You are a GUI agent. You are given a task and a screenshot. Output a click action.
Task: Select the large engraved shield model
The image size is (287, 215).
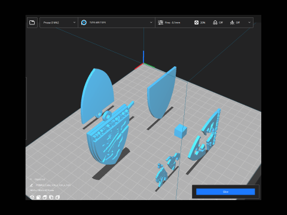pyautogui.click(x=109, y=136)
